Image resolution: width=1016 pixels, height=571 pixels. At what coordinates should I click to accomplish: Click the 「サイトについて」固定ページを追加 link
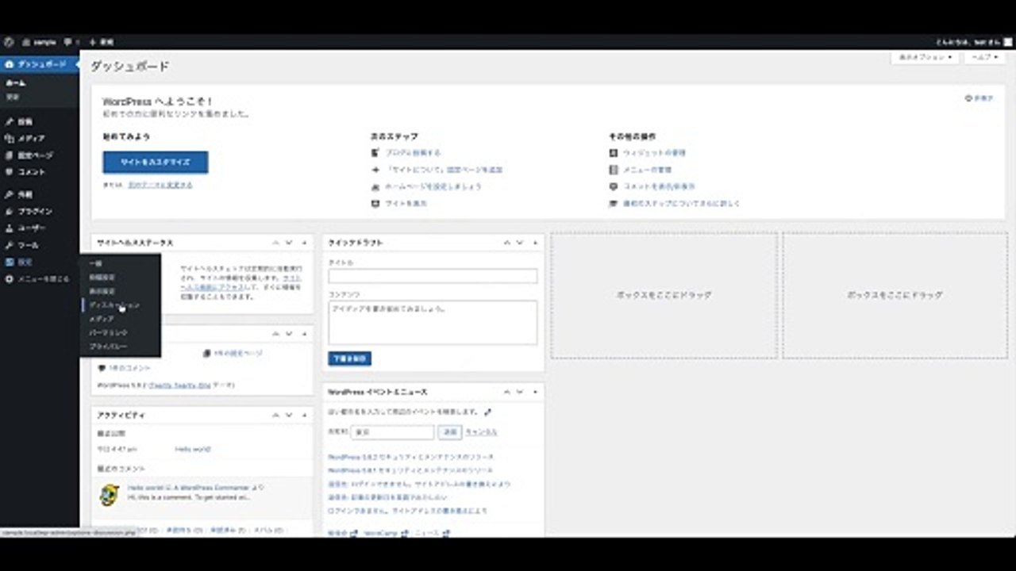coord(444,170)
